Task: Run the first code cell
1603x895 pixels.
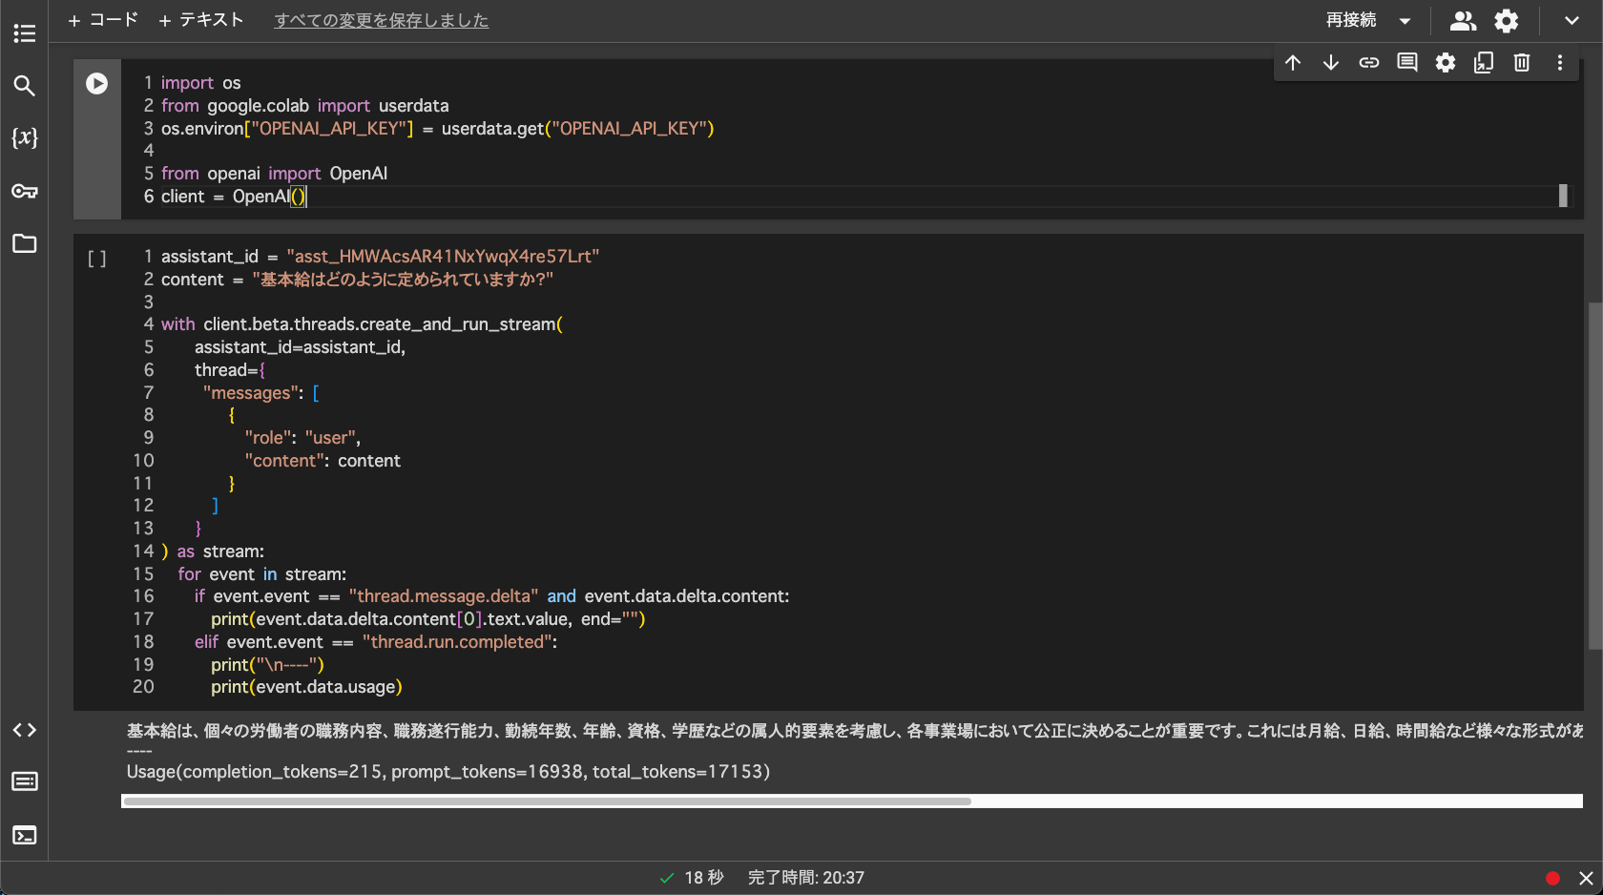Action: (x=96, y=83)
